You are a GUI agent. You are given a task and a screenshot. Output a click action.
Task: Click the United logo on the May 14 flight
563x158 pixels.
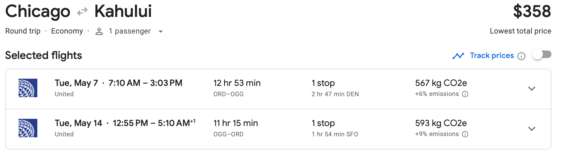28,128
